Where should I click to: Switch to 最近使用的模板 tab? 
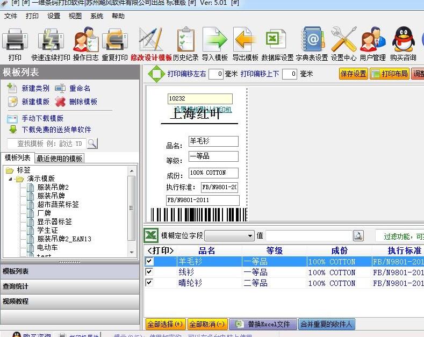[x=60, y=159]
